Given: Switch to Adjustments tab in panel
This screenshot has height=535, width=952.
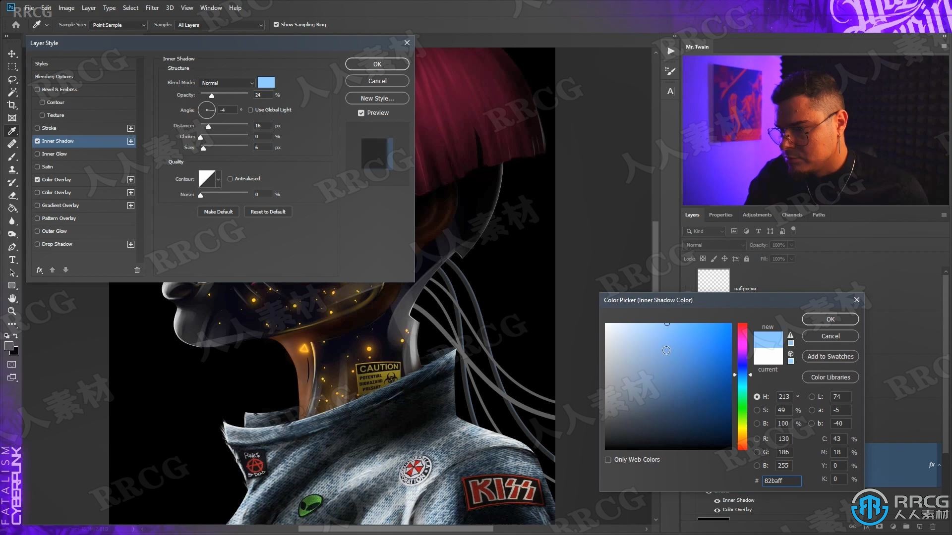Looking at the screenshot, I should [x=757, y=214].
